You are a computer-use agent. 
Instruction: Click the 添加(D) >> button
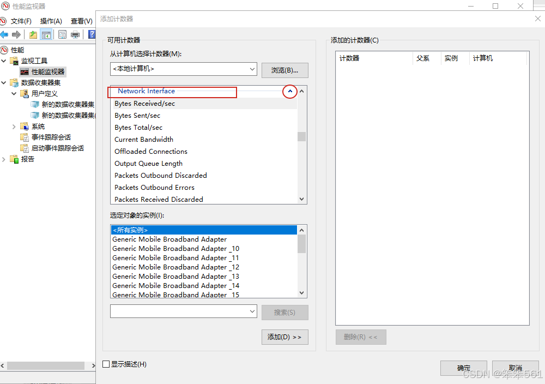click(284, 337)
